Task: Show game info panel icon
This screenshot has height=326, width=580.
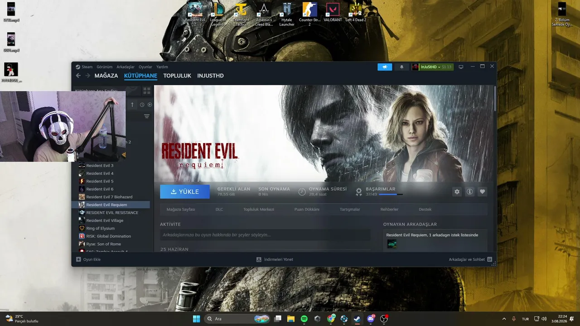Action: [469, 192]
